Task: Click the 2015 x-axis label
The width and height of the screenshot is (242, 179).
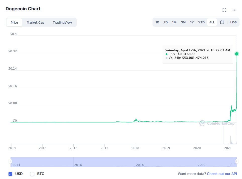Action: tap(43, 148)
